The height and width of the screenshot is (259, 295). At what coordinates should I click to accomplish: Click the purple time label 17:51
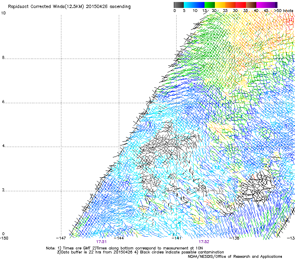(101, 242)
